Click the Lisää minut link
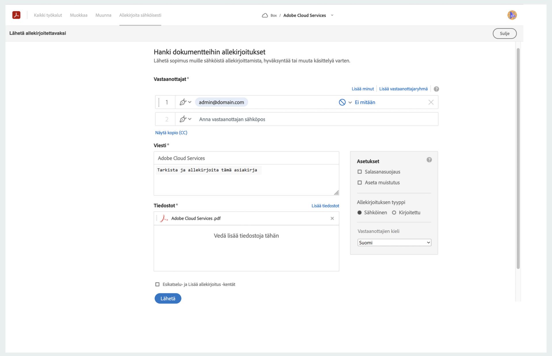The height and width of the screenshot is (356, 552). tap(363, 89)
